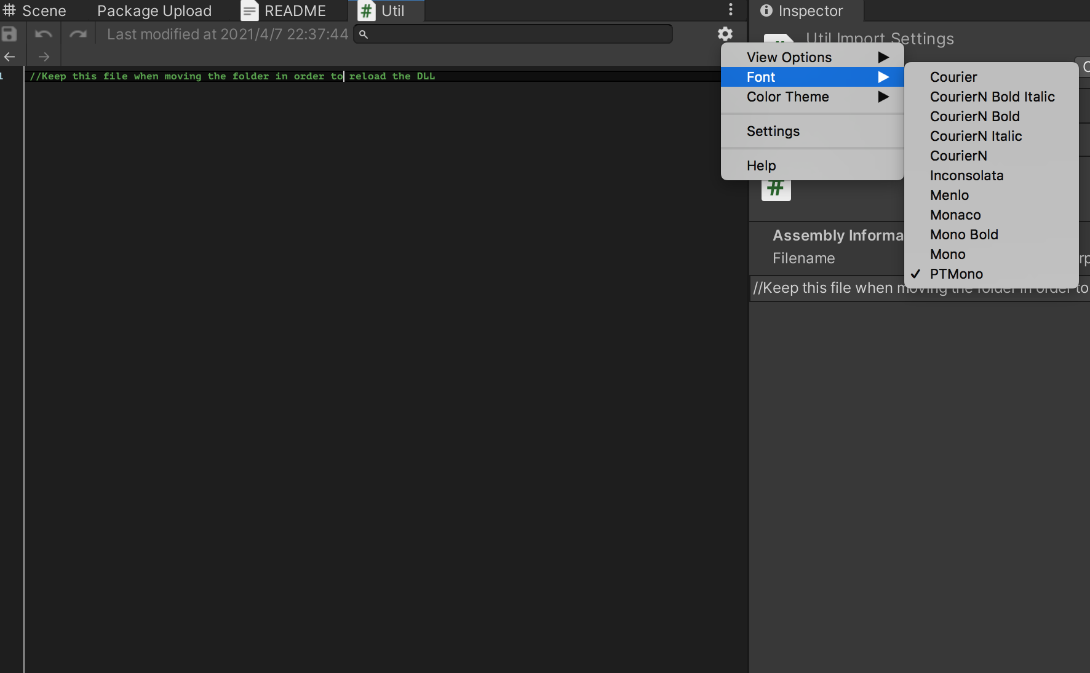Image resolution: width=1090 pixels, height=673 pixels.
Task: Redo the last edit
Action: (x=79, y=34)
